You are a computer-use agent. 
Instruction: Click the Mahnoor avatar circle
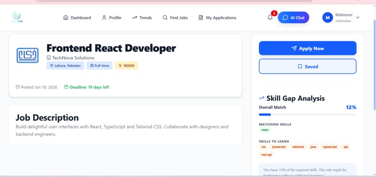tap(327, 18)
